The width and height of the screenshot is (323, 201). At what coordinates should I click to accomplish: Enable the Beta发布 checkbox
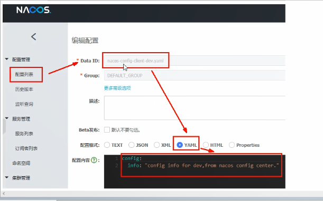[x=107, y=130]
